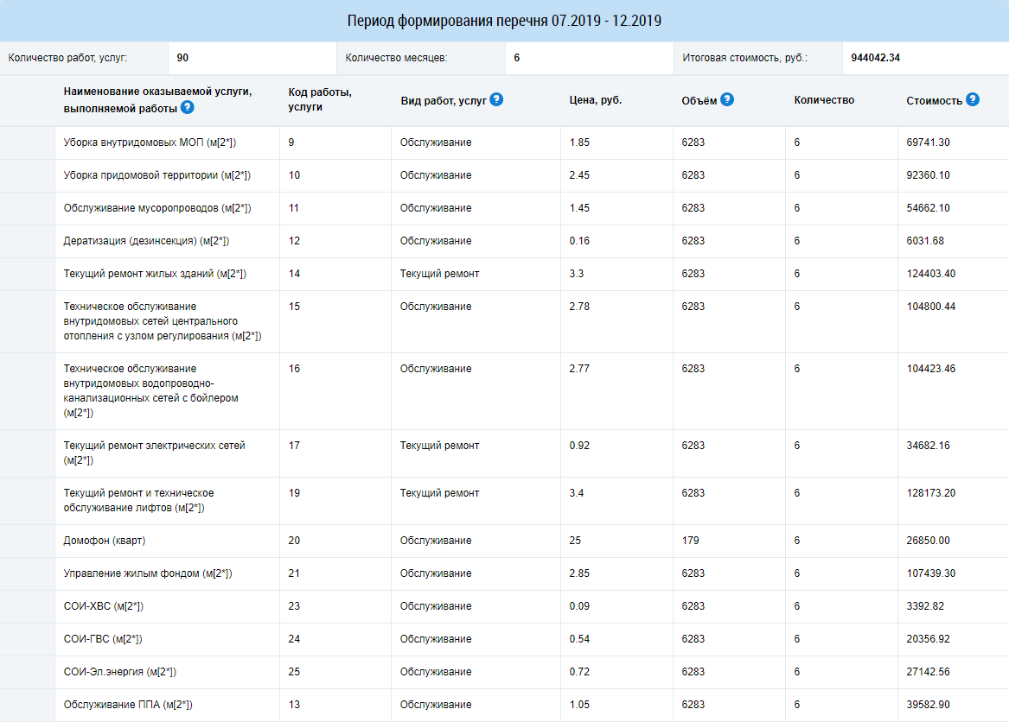Select row 'Уборка внутридомовых МОП'

pos(505,142)
